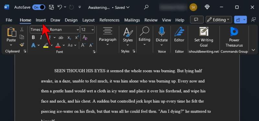Click the Comments button

[197, 20]
